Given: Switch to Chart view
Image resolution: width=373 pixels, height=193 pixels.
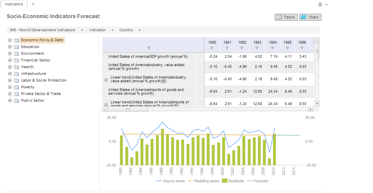Looking at the screenshot, I should [310, 17].
